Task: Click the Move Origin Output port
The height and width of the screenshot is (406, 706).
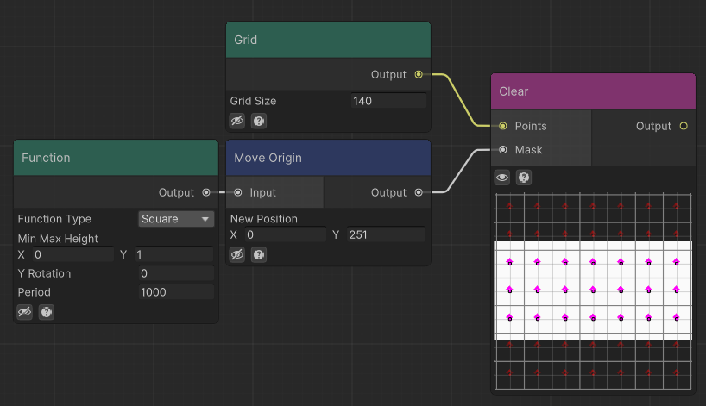Action: click(x=419, y=192)
